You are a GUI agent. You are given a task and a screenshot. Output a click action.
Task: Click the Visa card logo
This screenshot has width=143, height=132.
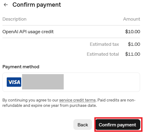(14, 82)
